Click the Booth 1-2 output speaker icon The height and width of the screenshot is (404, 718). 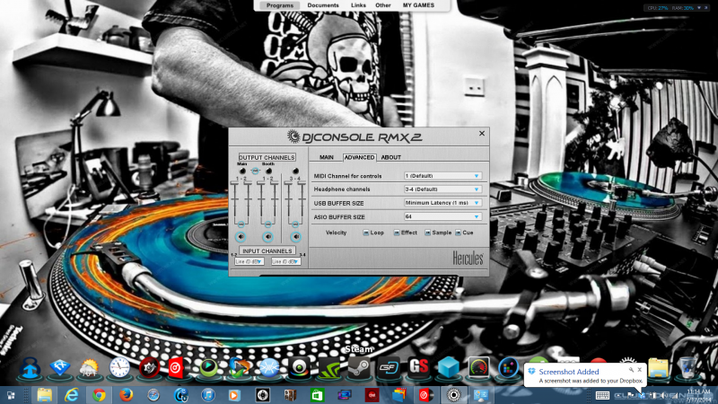(267, 238)
